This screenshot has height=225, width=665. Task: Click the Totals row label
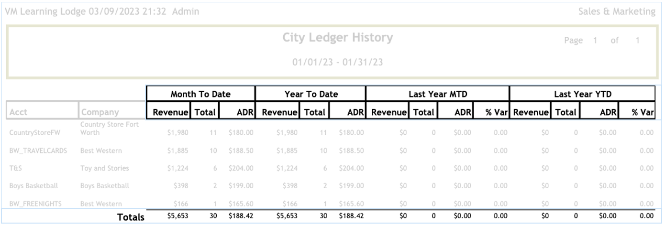click(131, 217)
